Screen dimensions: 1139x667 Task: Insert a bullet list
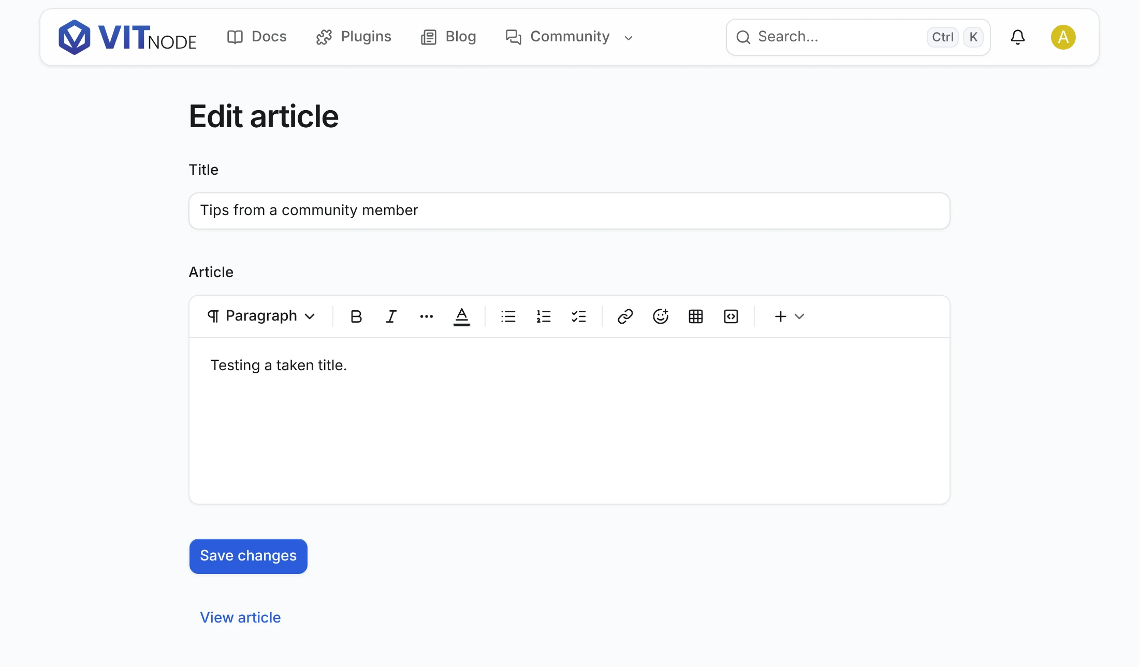click(x=508, y=316)
